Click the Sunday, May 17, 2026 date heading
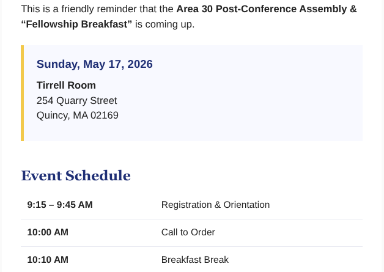The height and width of the screenshot is (272, 384). click(95, 64)
